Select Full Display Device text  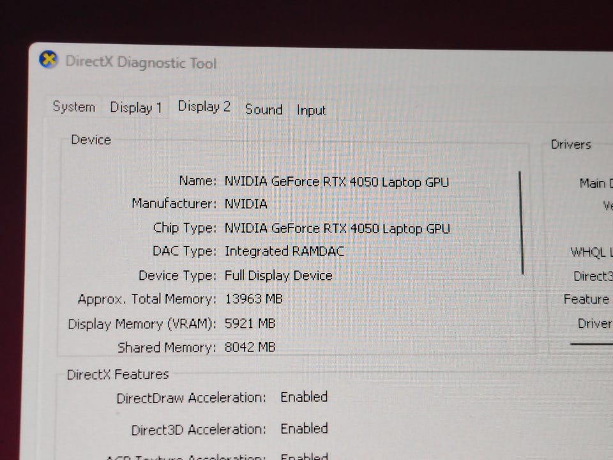[x=278, y=275]
